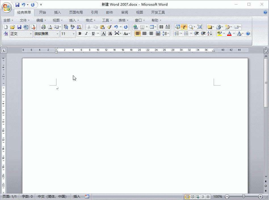Open the 微软雅黑 font name dropdown

tap(58, 34)
